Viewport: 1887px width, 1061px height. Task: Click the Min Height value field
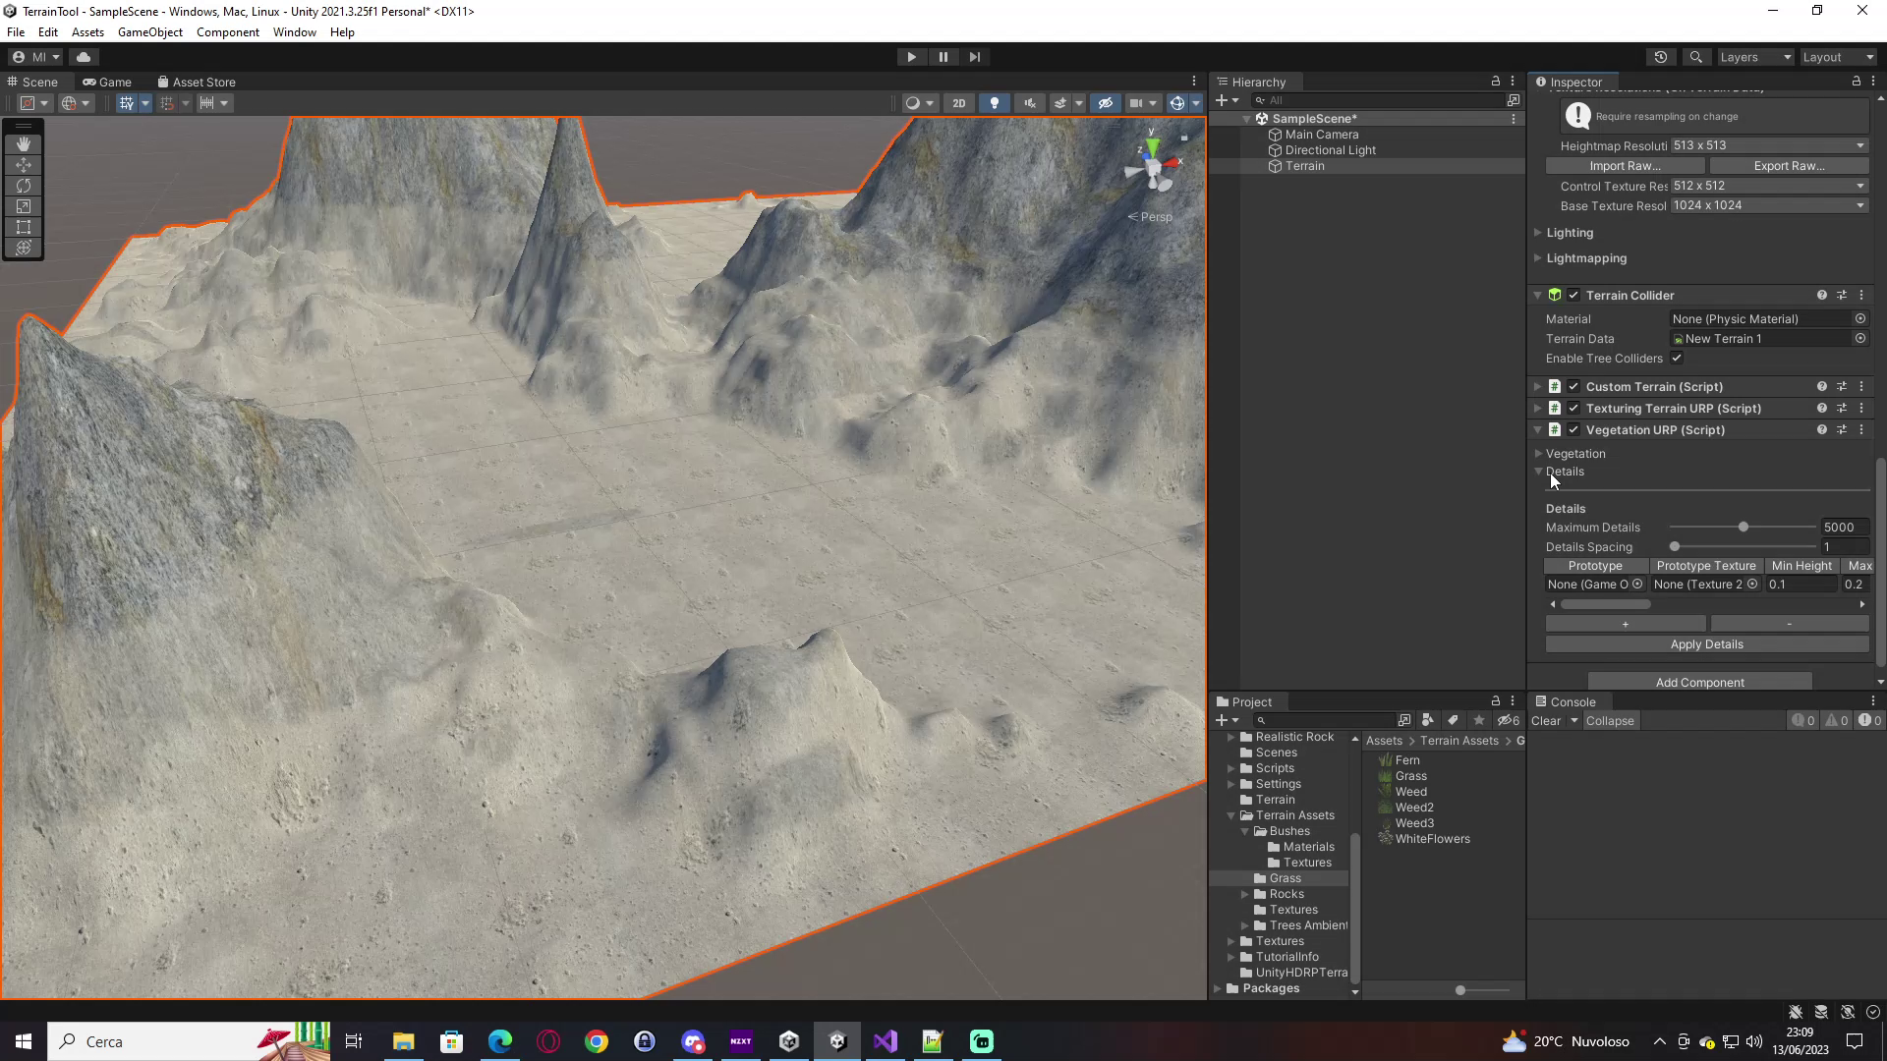[1801, 585]
